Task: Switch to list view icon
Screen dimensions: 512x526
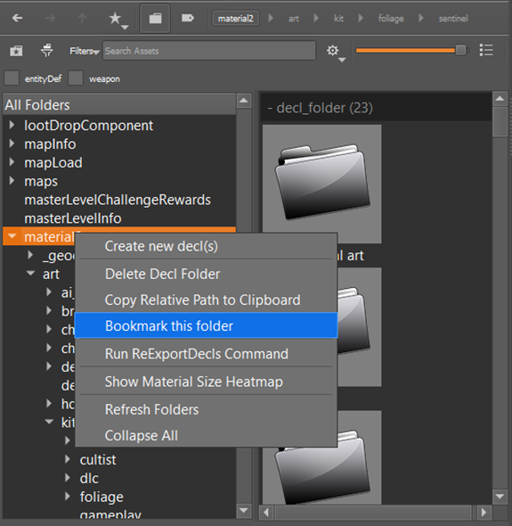Action: pyautogui.click(x=486, y=50)
